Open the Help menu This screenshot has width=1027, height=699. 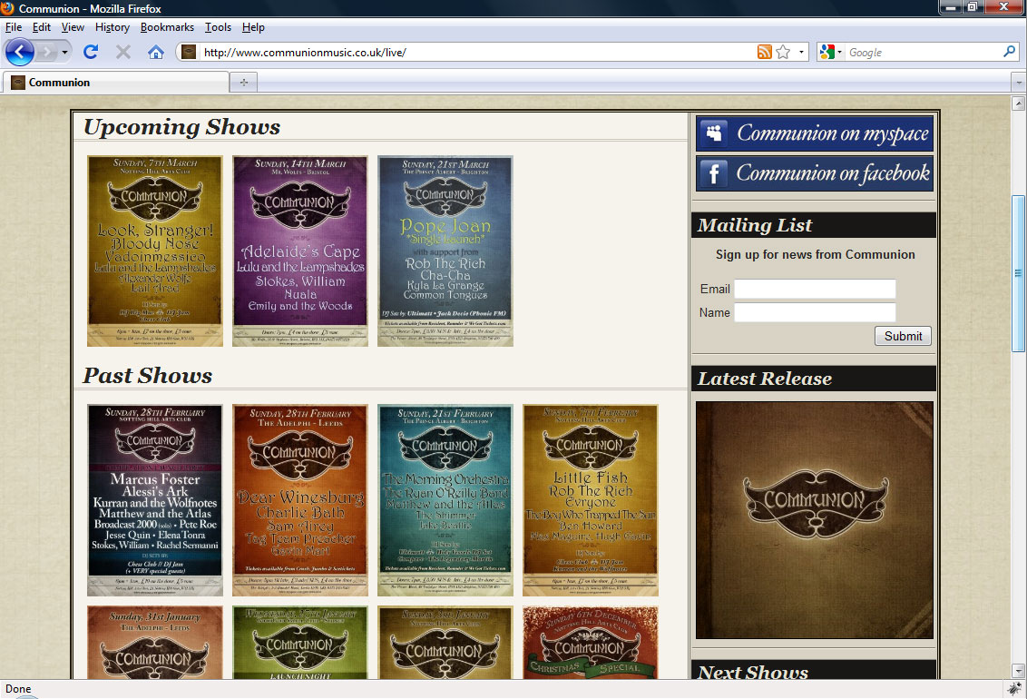253,27
